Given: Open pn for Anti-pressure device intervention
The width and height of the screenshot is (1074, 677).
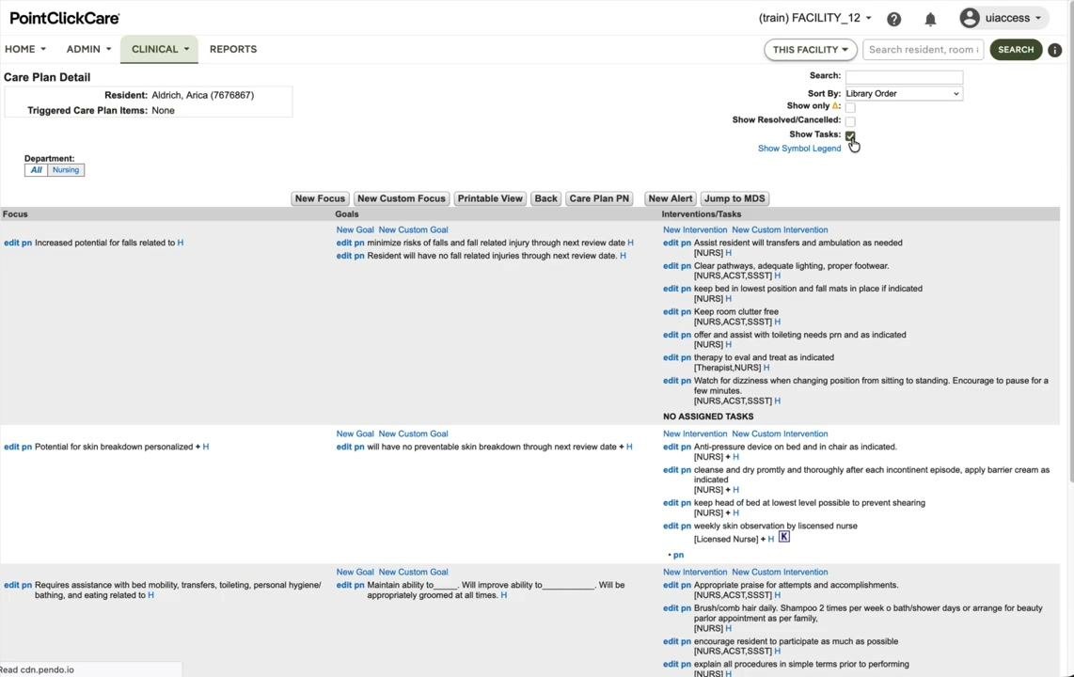Looking at the screenshot, I should point(686,447).
